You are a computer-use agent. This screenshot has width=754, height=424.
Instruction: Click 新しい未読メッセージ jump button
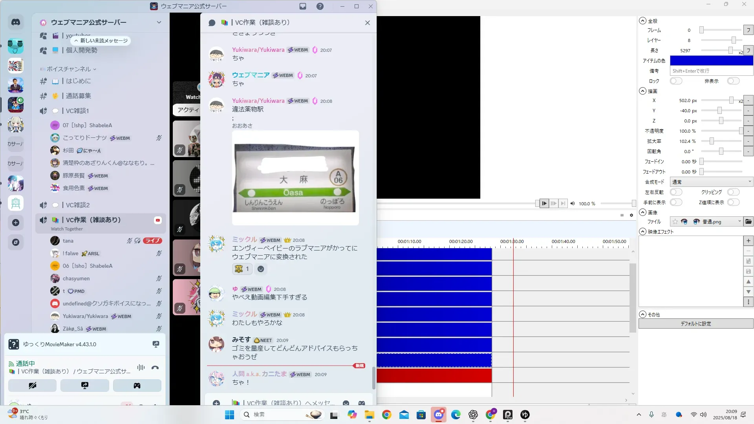pos(101,40)
